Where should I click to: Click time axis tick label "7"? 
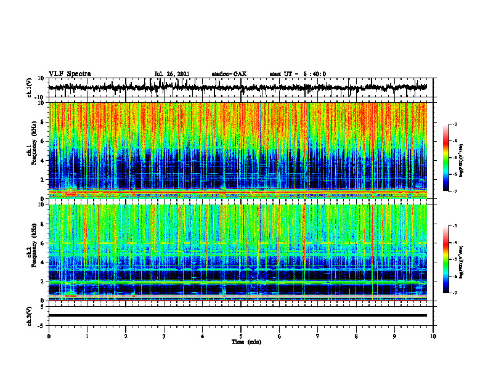click(x=318, y=336)
